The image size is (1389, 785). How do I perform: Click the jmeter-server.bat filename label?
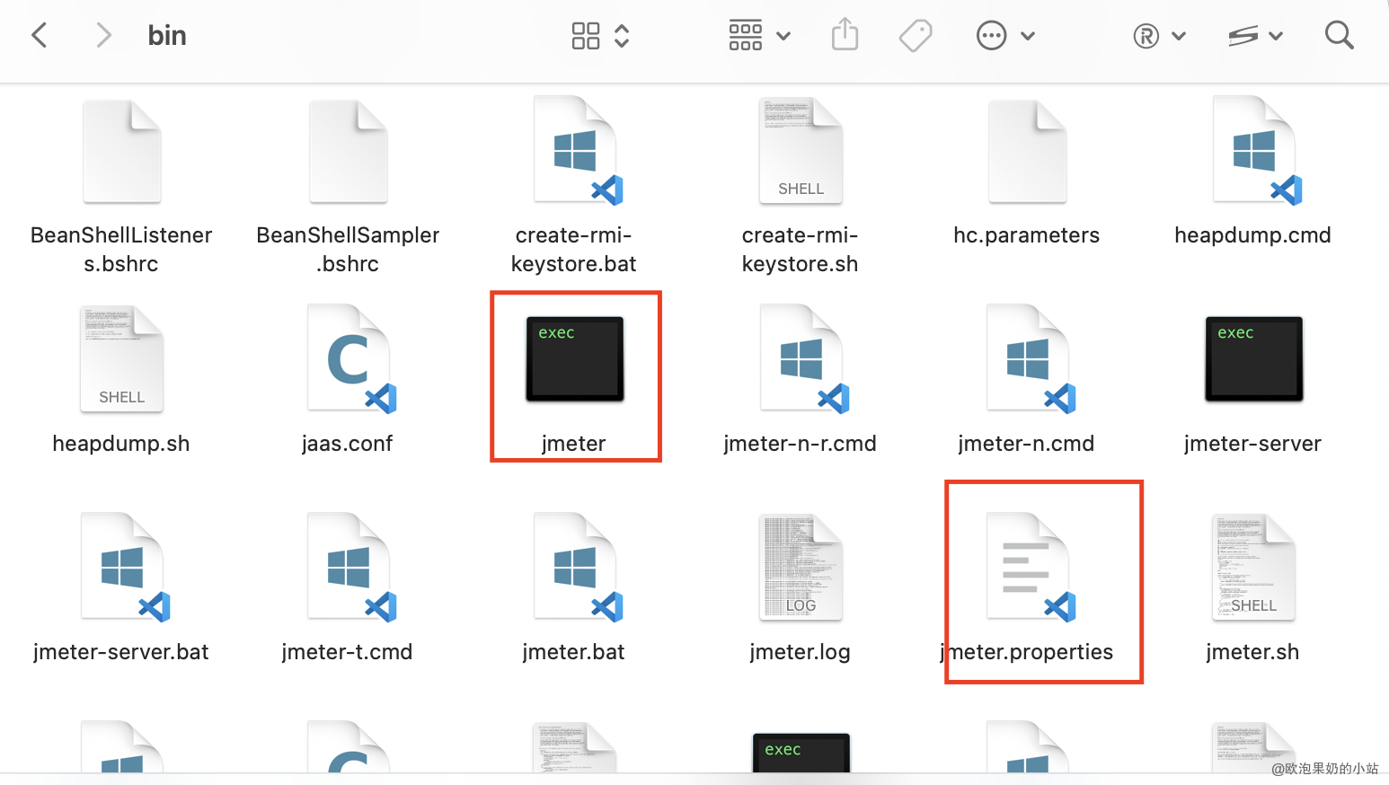tap(120, 652)
